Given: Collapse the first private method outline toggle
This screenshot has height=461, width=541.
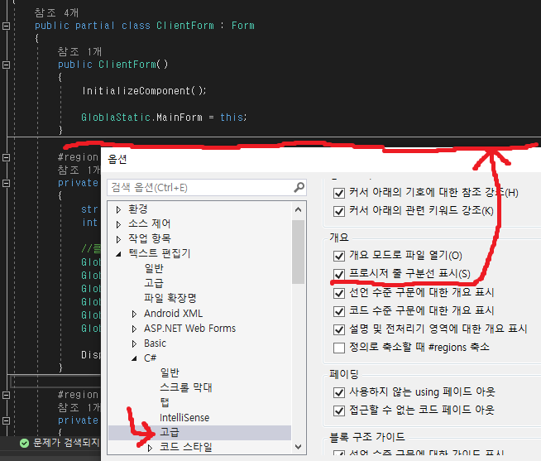Looking at the screenshot, I should [7, 183].
